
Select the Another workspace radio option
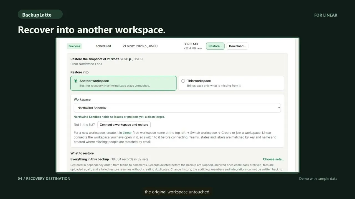tap(123, 83)
